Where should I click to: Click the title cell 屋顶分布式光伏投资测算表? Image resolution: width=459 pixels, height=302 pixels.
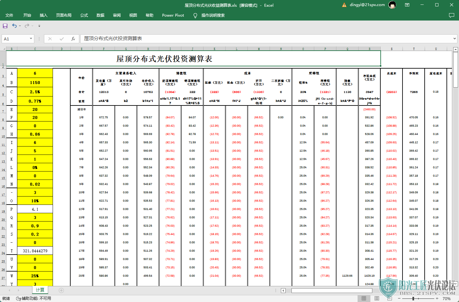(x=194, y=59)
